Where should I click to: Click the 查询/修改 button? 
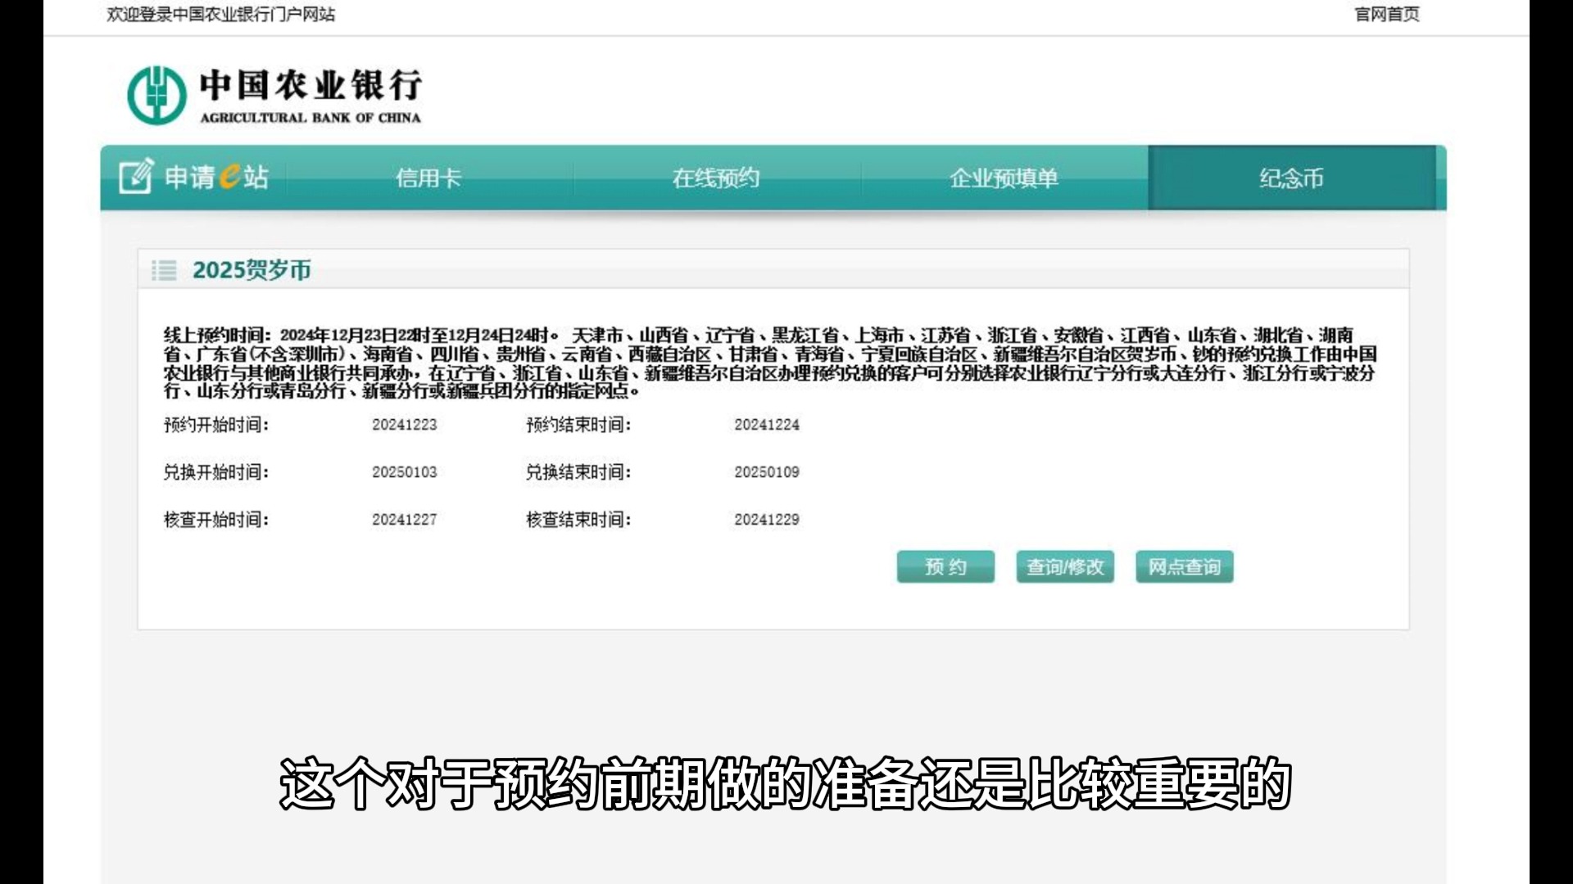coord(1065,566)
